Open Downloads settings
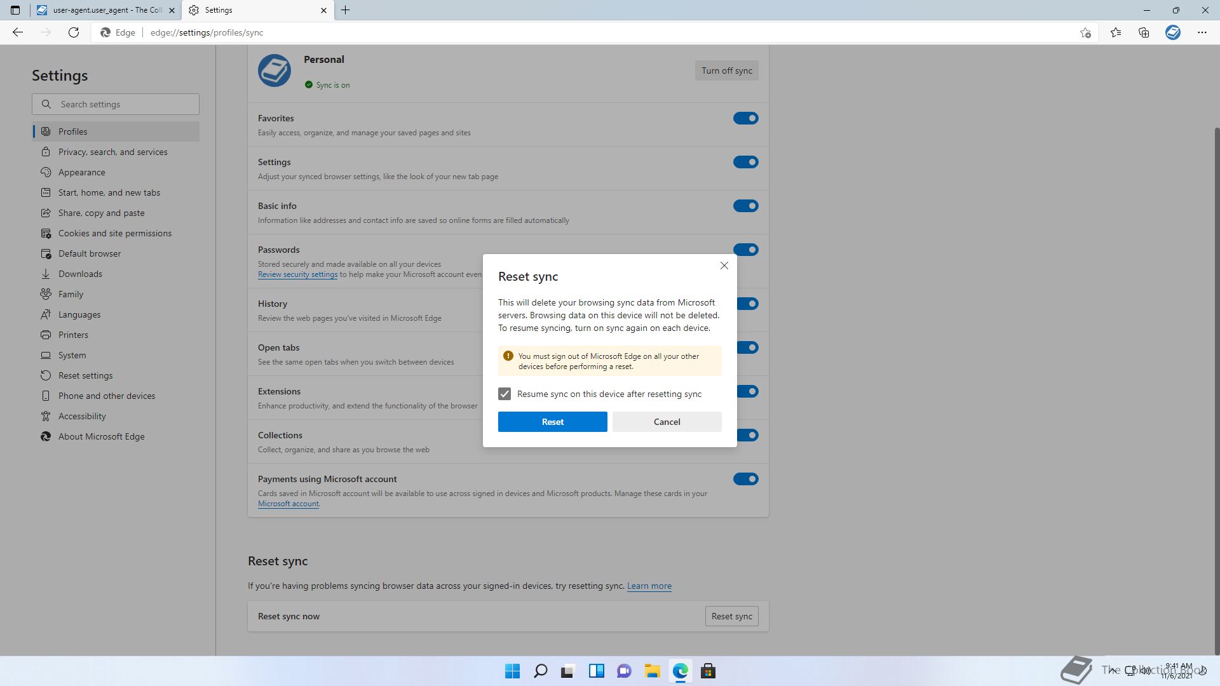This screenshot has height=686, width=1220. 116,274
